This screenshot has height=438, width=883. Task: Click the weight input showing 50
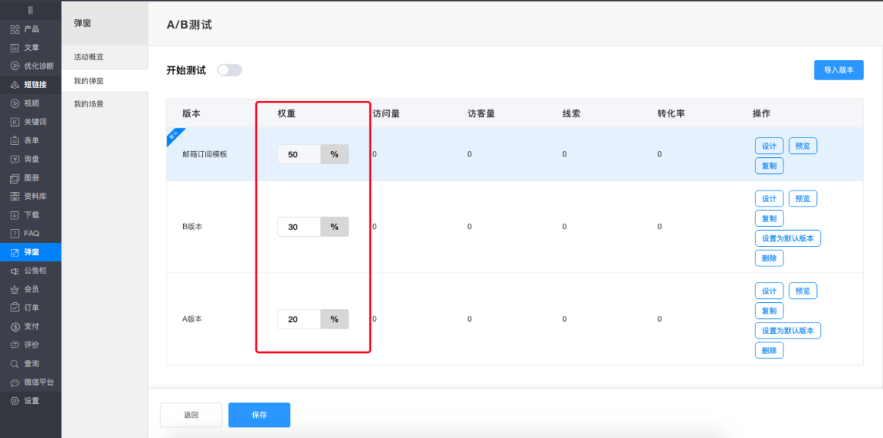click(x=300, y=153)
